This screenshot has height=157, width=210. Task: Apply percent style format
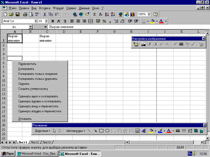coord(104,21)
